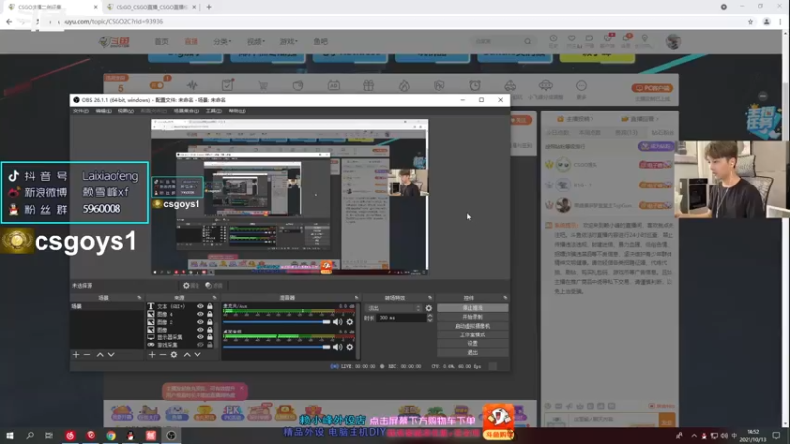Add a new source with plus icon
This screenshot has height=444, width=790.
[152, 355]
